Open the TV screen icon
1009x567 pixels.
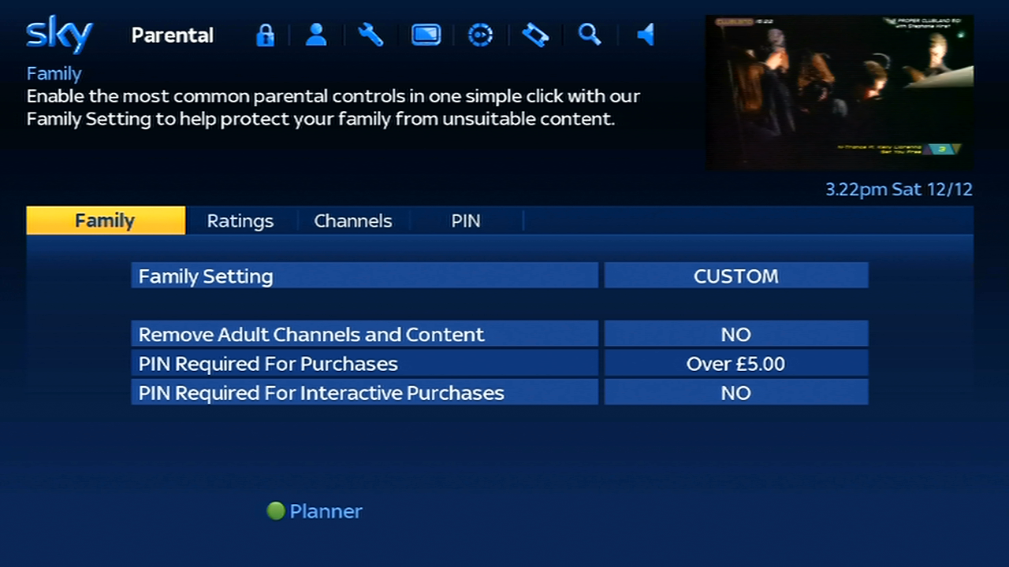[426, 35]
